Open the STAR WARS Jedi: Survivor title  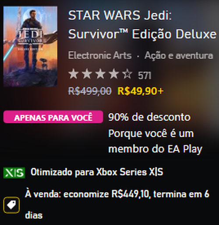pyautogui.click(x=142, y=24)
